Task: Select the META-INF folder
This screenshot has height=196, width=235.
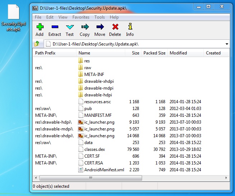Action: 94,75
